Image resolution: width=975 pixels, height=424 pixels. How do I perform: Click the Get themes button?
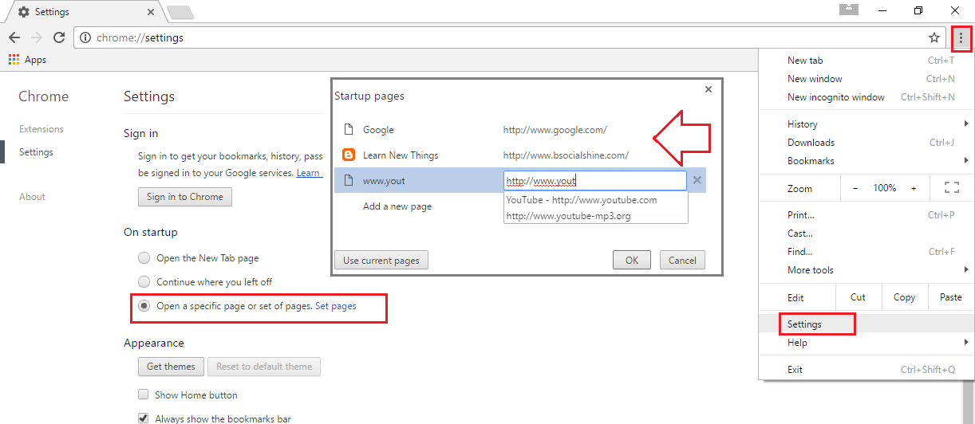(x=171, y=367)
